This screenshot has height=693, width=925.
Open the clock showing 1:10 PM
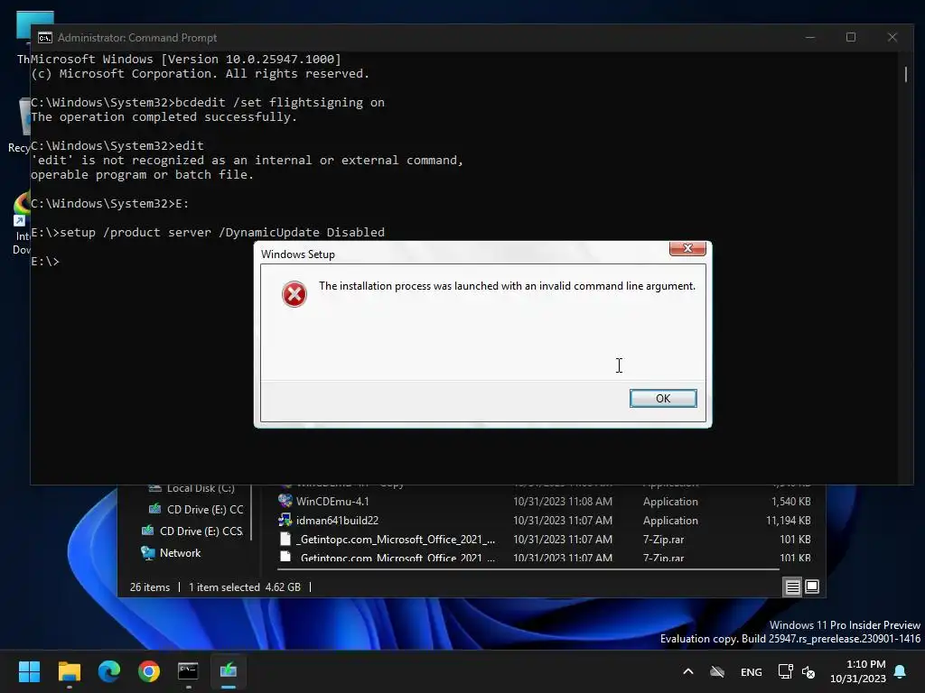(858, 671)
